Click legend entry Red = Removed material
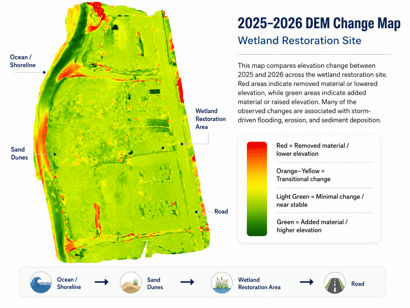 313,149
